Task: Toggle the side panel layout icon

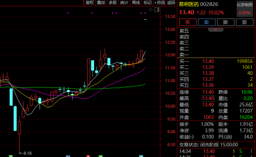Action: [157, 10]
